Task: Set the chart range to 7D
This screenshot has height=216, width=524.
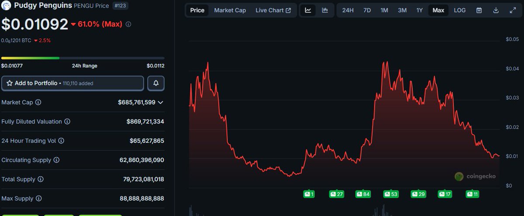Action: (368, 10)
